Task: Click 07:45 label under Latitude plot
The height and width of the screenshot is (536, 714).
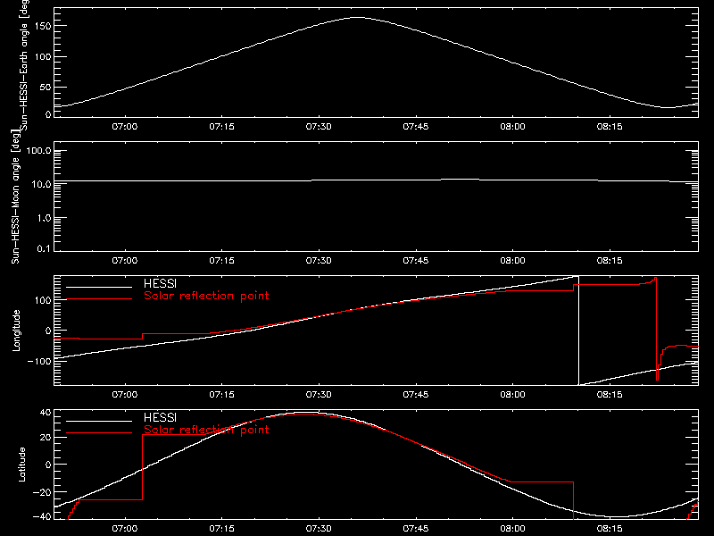Action: (416, 528)
